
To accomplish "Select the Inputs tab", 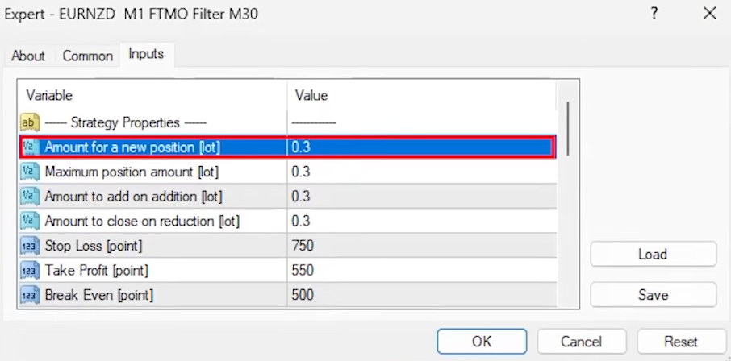I will [x=146, y=54].
